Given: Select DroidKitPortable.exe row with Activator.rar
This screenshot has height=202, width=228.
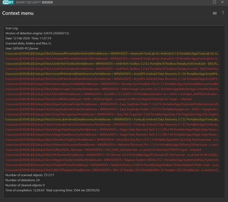Looking at the screenshot, I should click(112, 94).
